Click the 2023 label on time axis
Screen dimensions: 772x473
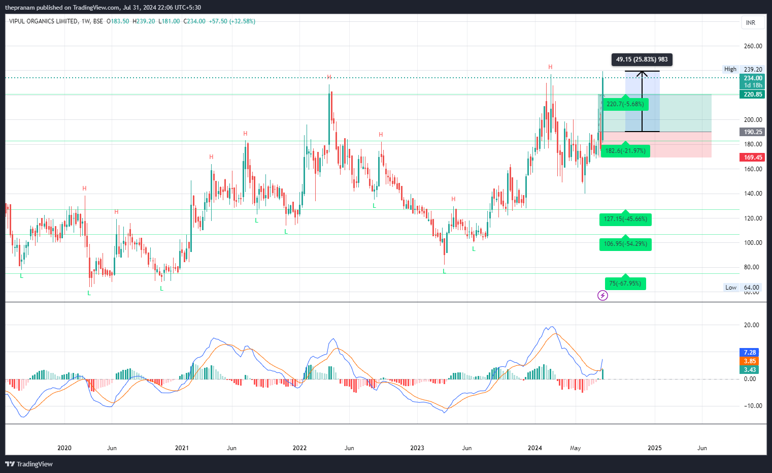pyautogui.click(x=417, y=448)
